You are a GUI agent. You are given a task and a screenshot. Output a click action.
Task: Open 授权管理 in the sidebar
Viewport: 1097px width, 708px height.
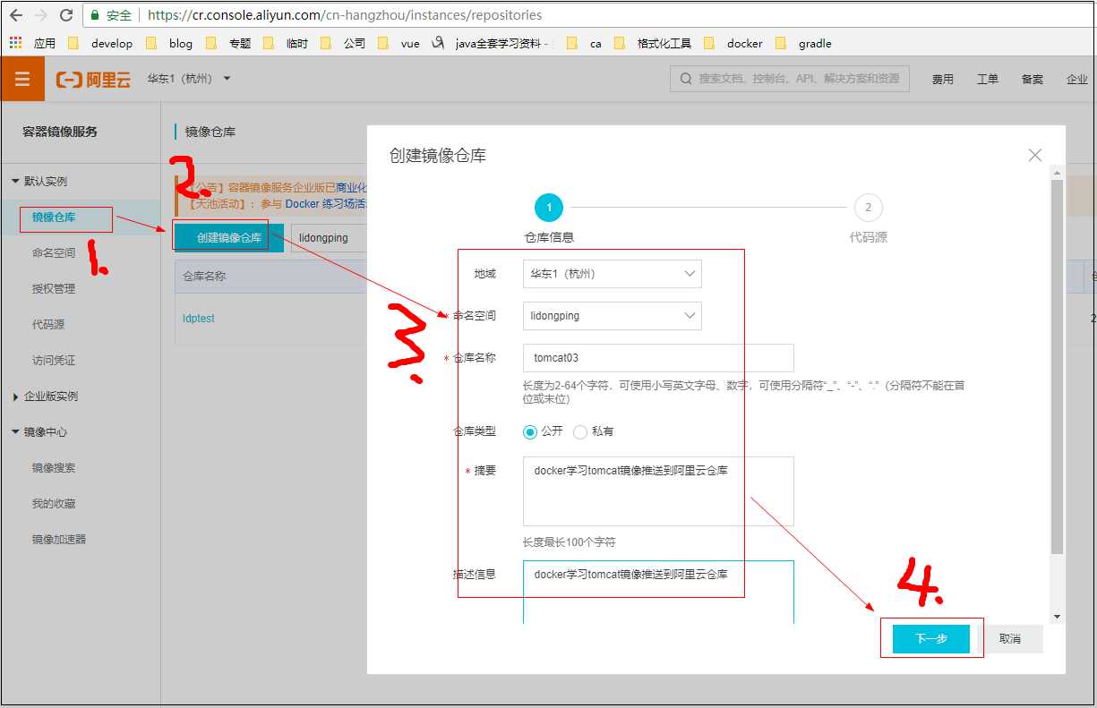pyautogui.click(x=54, y=289)
